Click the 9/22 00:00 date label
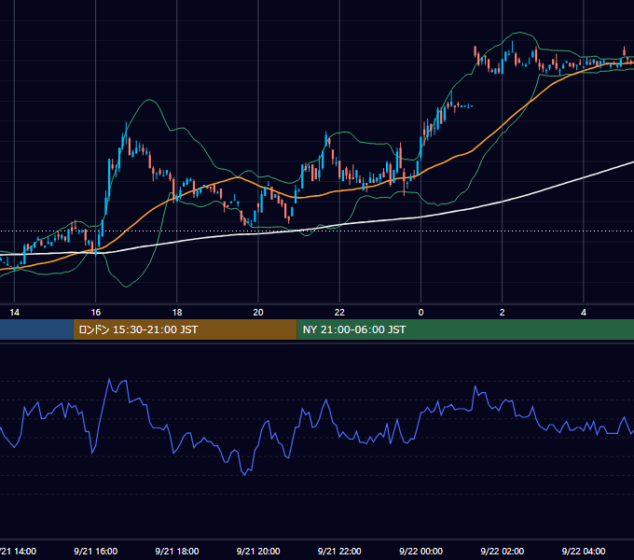The image size is (634, 560). [420, 551]
